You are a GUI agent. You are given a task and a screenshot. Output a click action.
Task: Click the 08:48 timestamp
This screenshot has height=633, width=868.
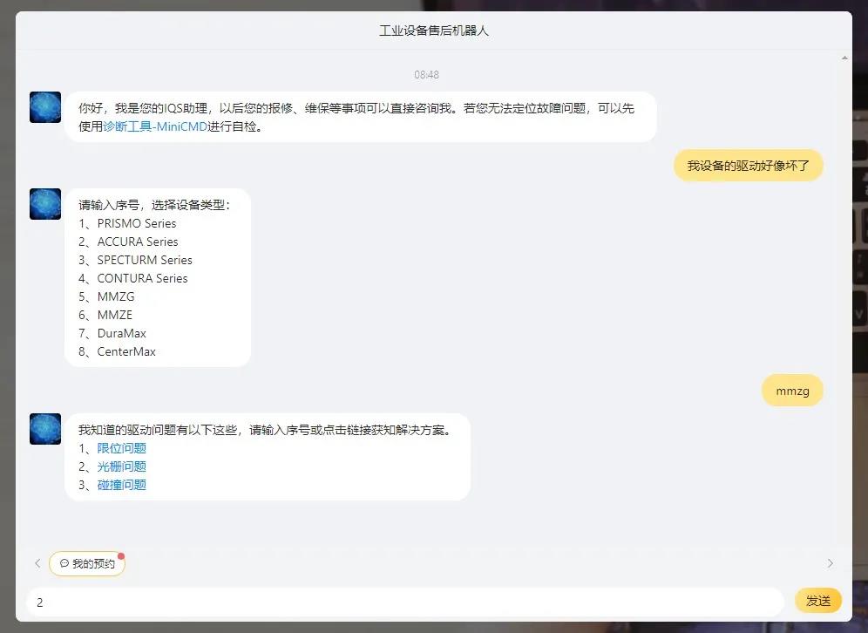pos(426,74)
